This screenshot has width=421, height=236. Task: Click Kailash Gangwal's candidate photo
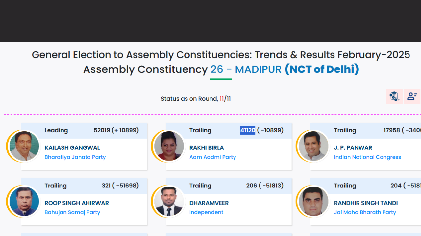coord(24,146)
